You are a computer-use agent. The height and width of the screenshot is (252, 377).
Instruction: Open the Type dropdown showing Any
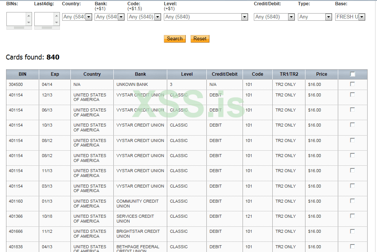315,17
